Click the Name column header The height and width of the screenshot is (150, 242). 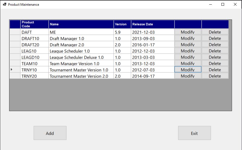pos(81,24)
